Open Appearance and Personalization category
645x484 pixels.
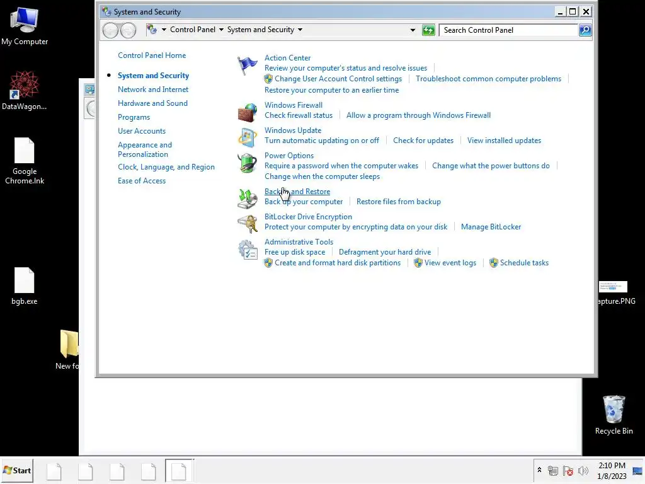[145, 149]
